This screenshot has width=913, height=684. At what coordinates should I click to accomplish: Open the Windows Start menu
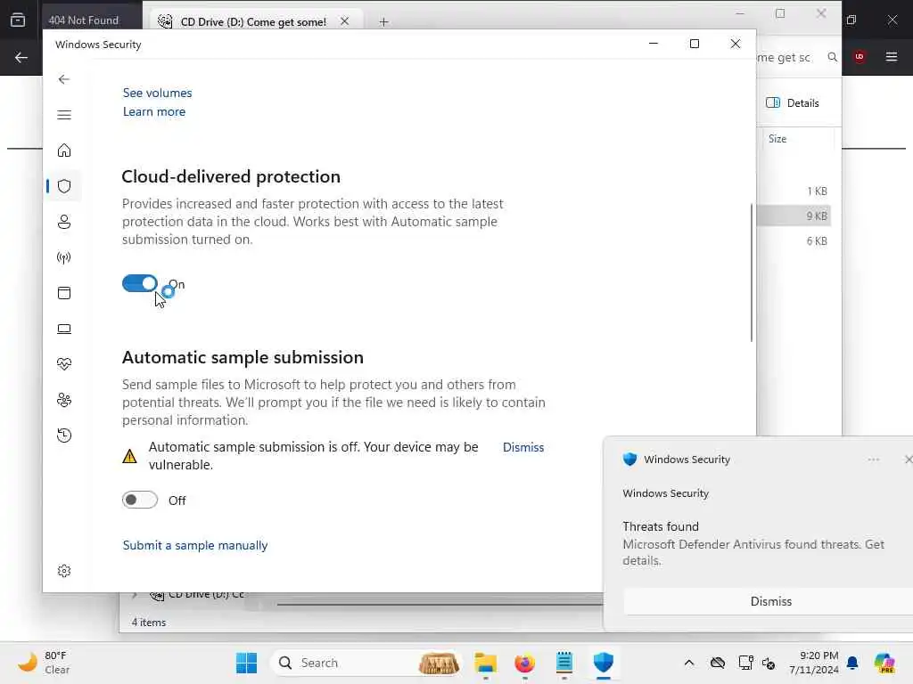tap(246, 663)
